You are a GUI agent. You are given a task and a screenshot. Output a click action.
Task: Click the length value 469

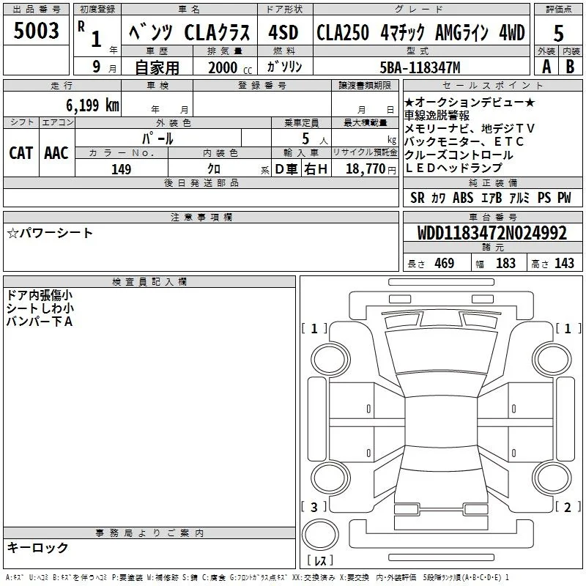[445, 263]
